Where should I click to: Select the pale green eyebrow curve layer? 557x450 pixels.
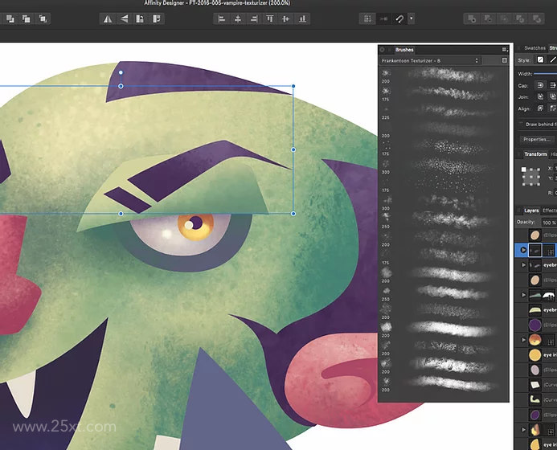click(x=534, y=309)
